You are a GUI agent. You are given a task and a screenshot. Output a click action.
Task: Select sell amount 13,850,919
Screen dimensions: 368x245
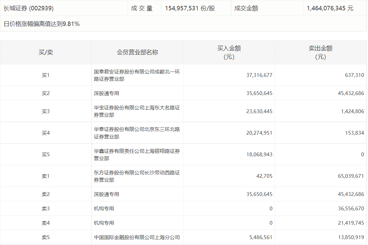[x=351, y=237]
